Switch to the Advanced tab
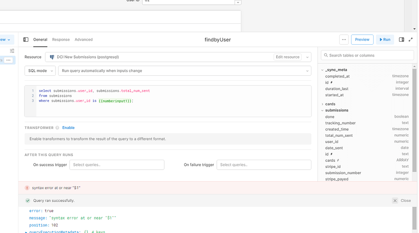Screen dimensions: 419x233 click(83, 40)
